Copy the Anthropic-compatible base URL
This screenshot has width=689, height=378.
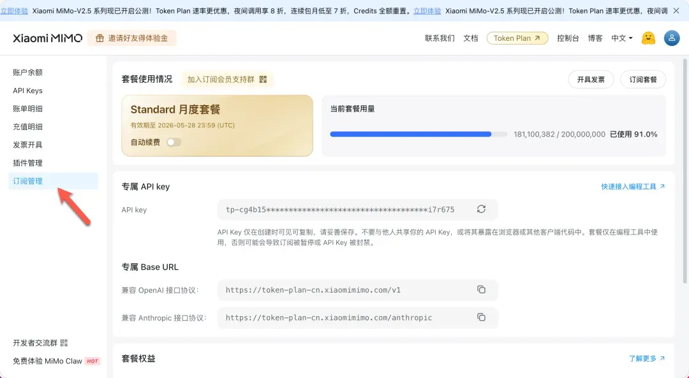coord(481,317)
